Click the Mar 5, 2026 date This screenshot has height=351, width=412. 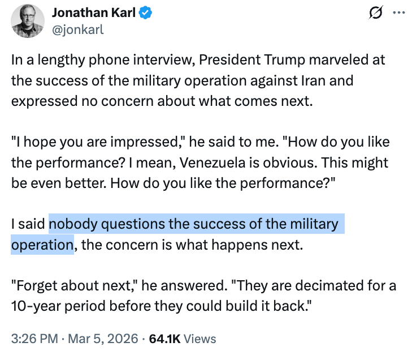[x=103, y=339]
